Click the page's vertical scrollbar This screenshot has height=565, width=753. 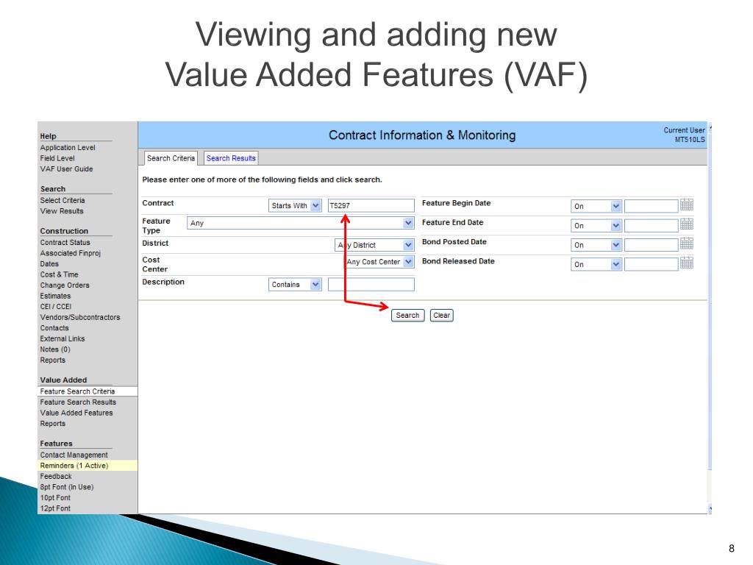coord(710,318)
